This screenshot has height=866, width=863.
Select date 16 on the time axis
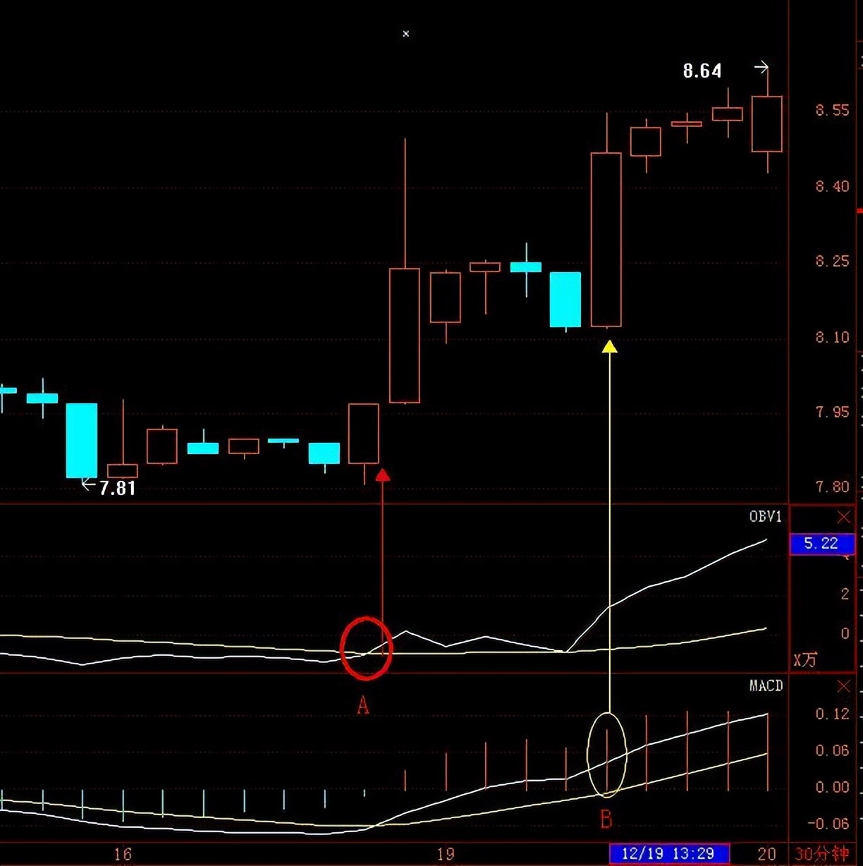[x=123, y=854]
